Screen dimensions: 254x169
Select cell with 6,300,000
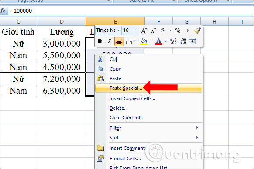click(62, 90)
